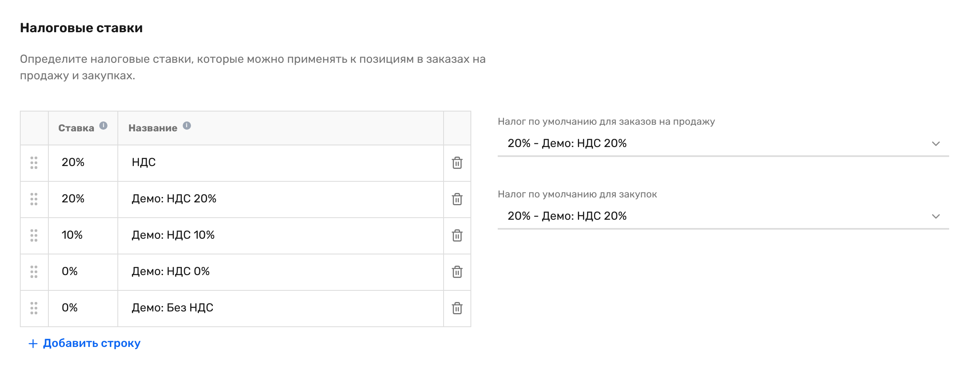Edit the 10% rate cell
The height and width of the screenshot is (380, 969).
click(83, 235)
